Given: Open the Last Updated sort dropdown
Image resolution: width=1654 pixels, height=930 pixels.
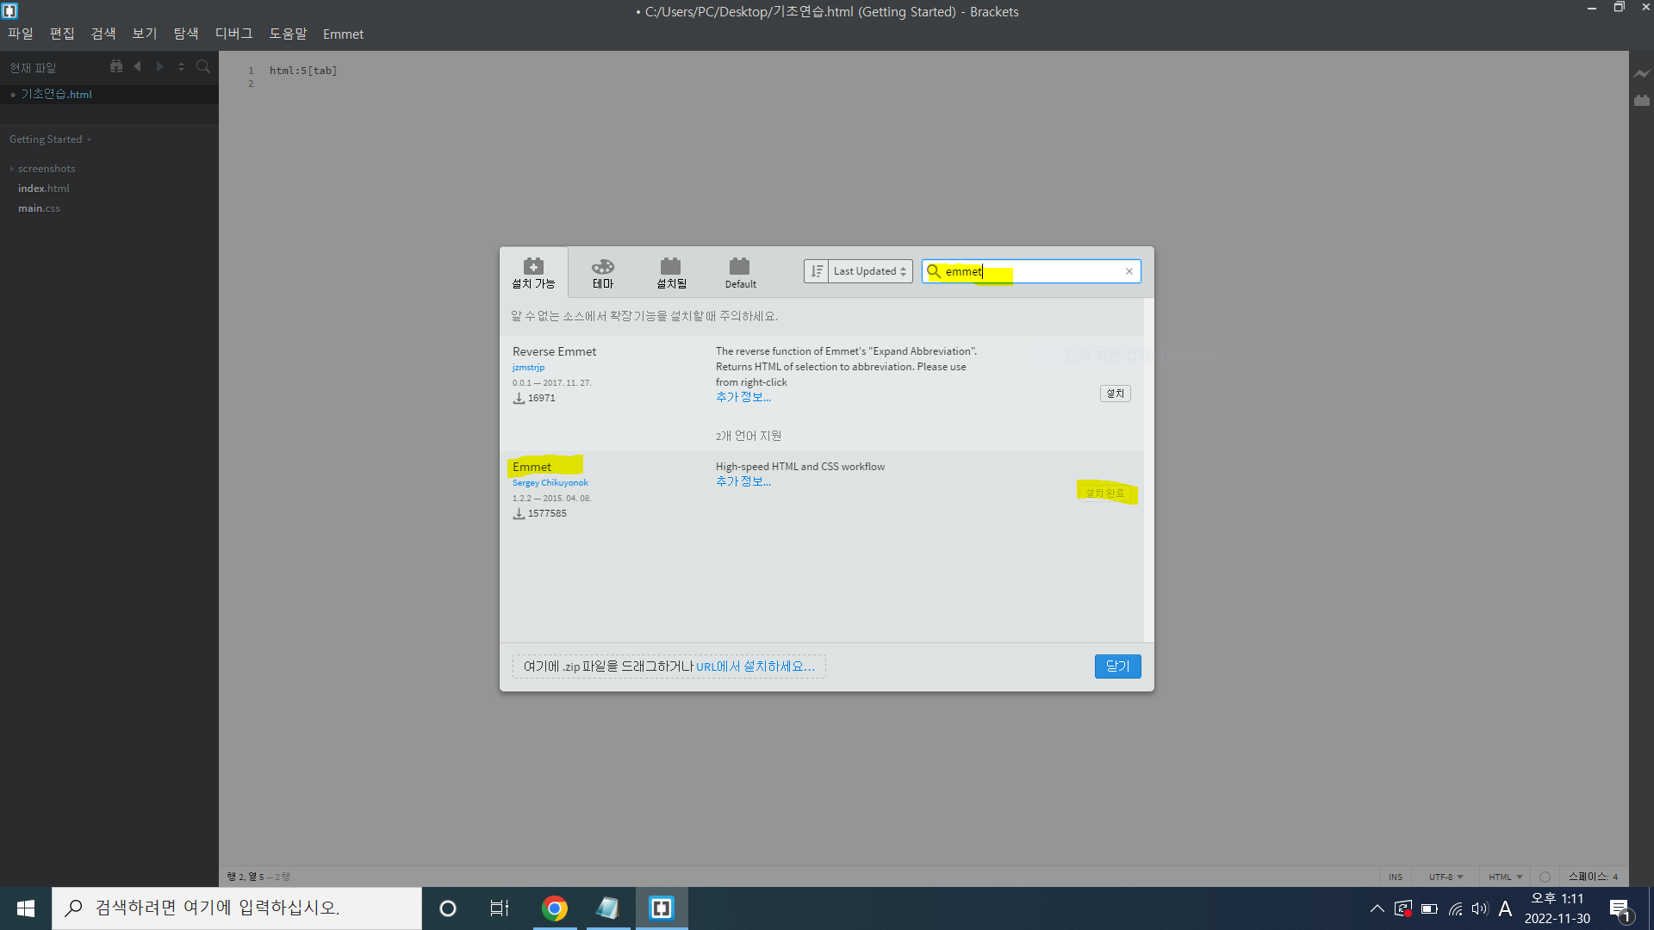Looking at the screenshot, I should click(x=870, y=271).
